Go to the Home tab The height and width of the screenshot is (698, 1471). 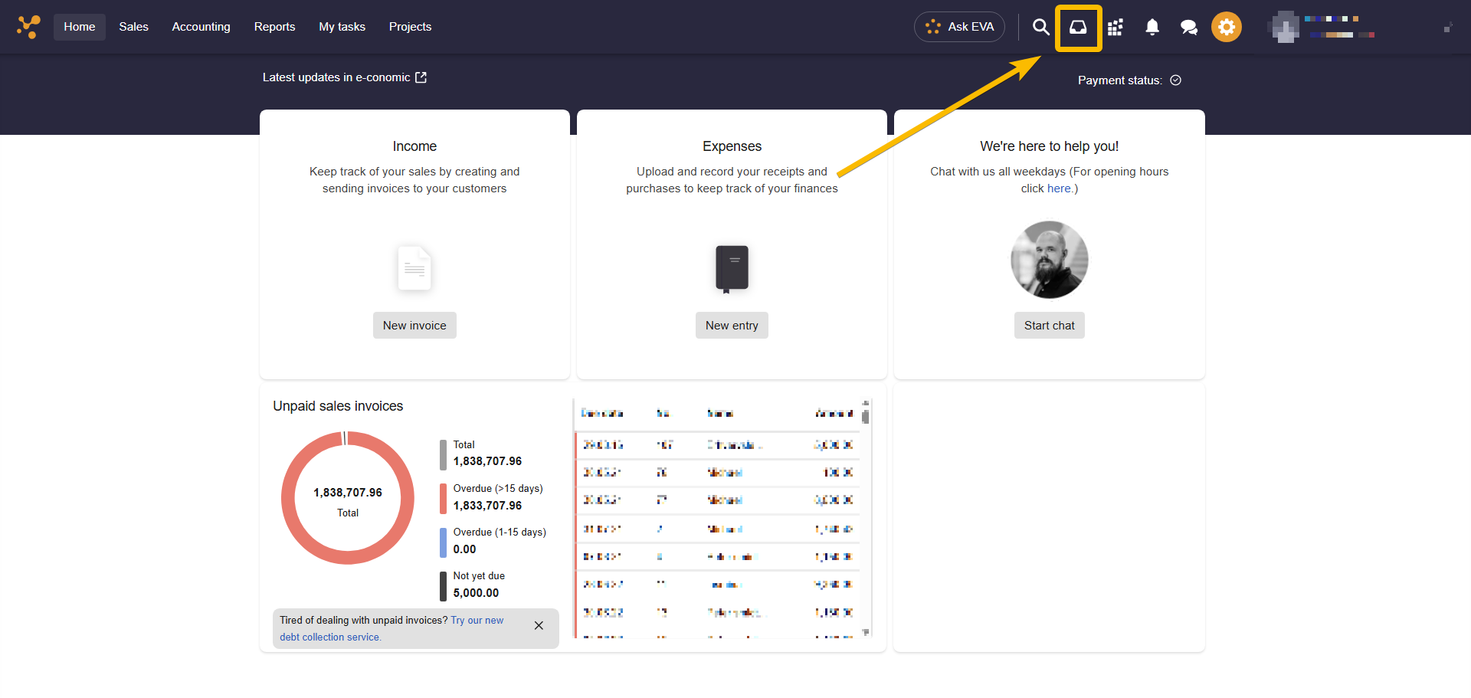click(x=80, y=27)
